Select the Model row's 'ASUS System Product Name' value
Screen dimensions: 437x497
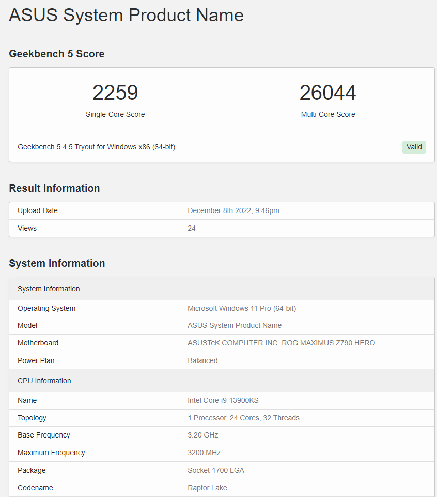[235, 325]
